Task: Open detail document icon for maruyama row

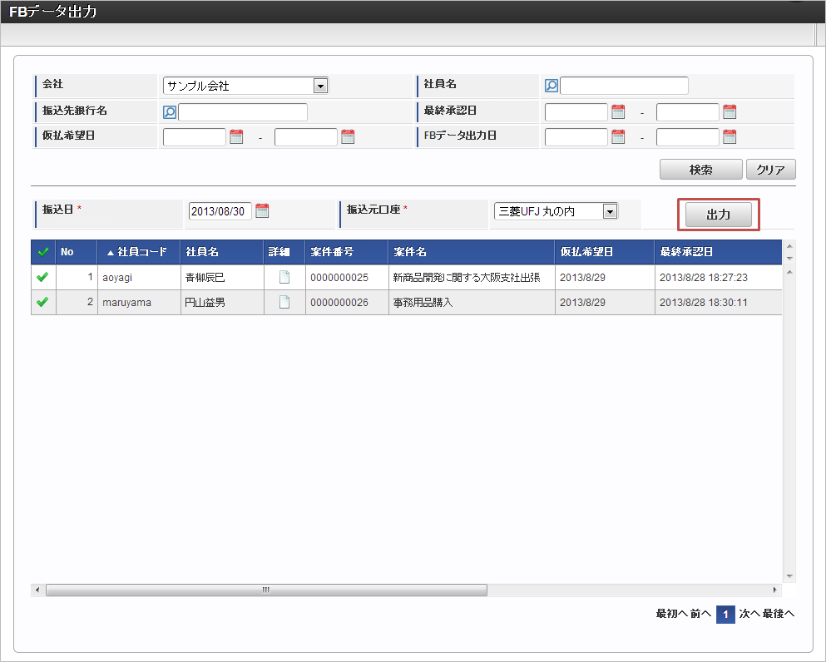Action: [284, 303]
